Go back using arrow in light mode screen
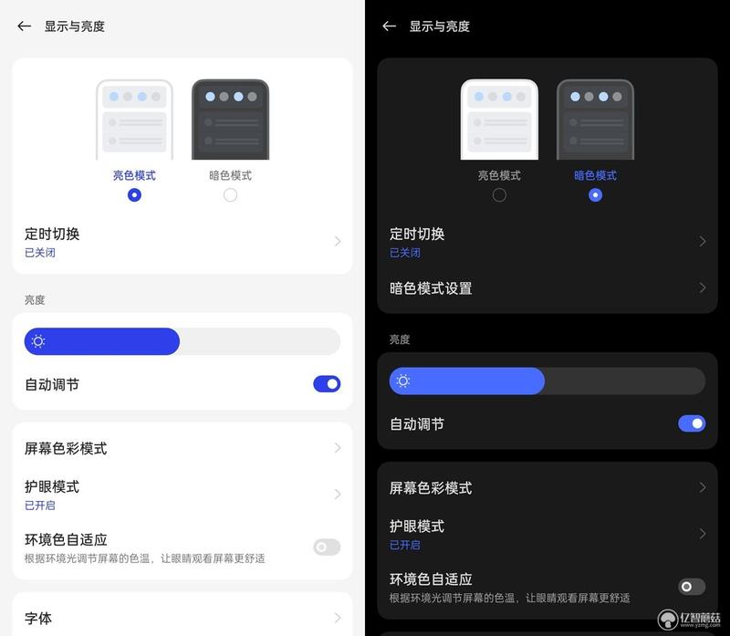 point(25,26)
